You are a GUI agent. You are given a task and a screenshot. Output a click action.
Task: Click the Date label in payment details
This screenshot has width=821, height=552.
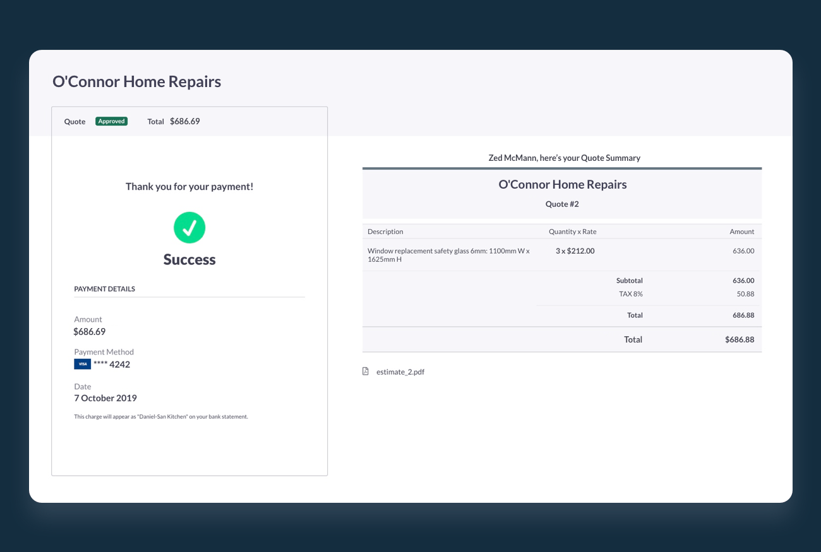pyautogui.click(x=83, y=387)
